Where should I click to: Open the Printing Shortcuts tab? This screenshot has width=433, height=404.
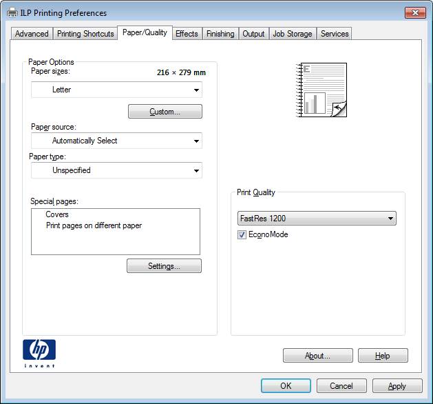click(x=85, y=34)
